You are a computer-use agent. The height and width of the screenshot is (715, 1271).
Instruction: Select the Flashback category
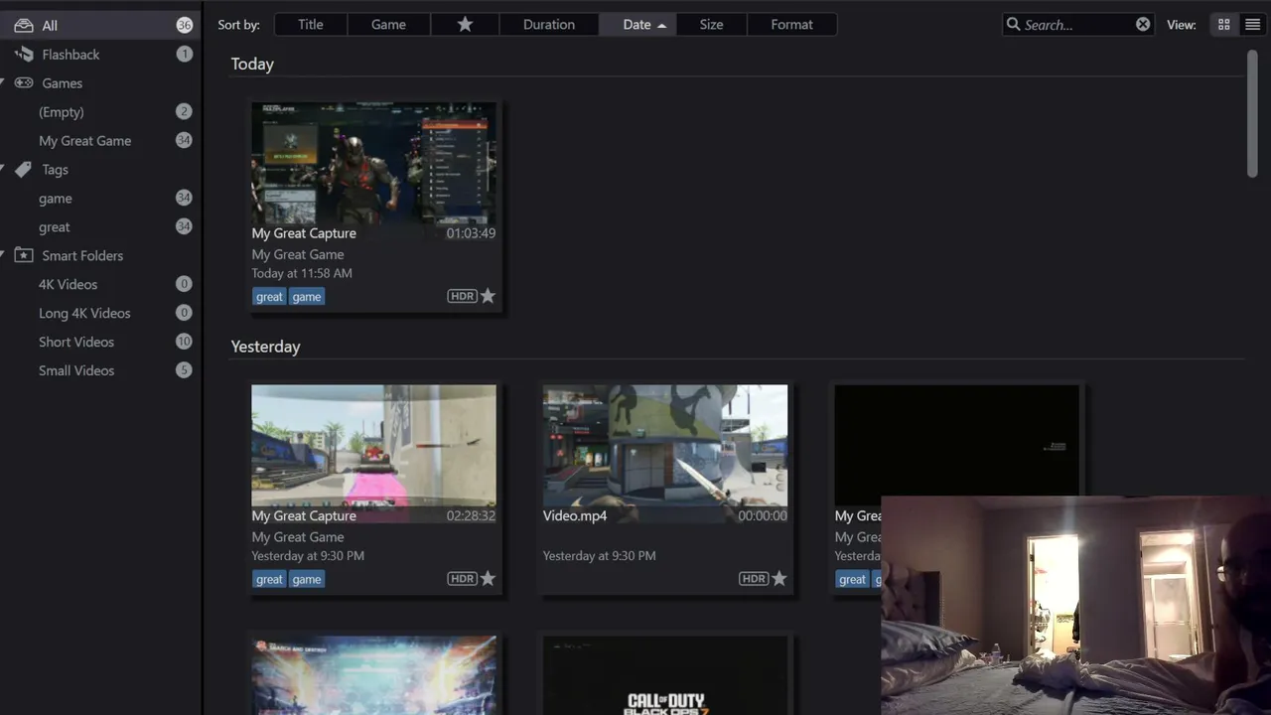71,55
